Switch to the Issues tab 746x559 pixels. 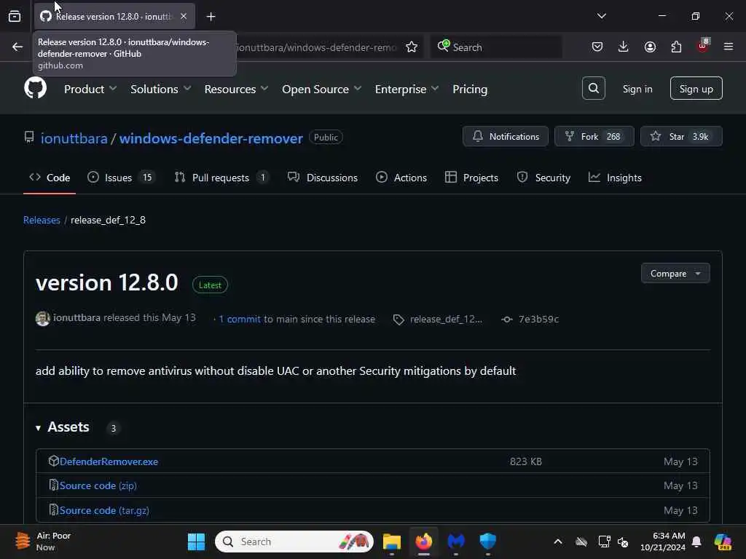tap(121, 178)
